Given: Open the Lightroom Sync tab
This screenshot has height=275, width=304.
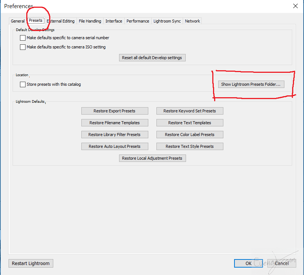Looking at the screenshot, I should tap(167, 21).
